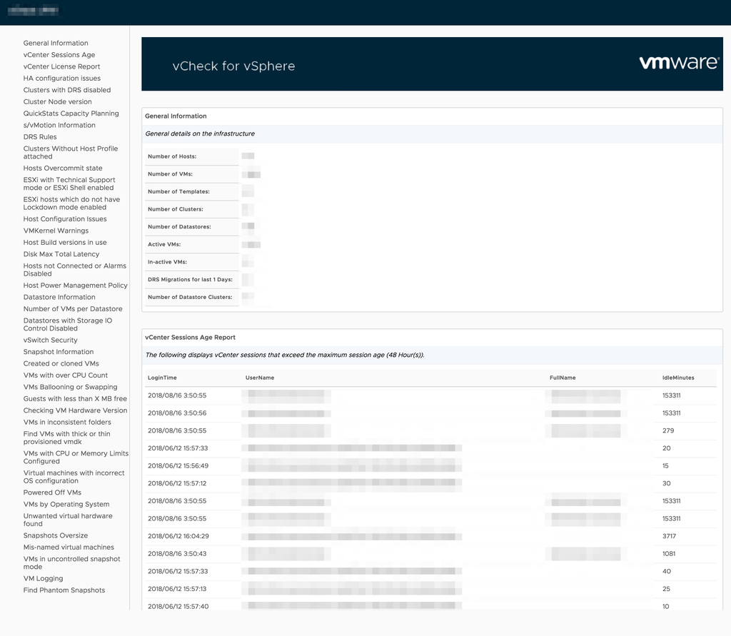Open ESXi hosts Lockdown mode link

[x=71, y=203]
